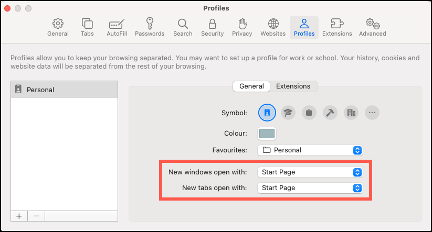
Task: Open the Search preferences pane
Action: [183, 27]
